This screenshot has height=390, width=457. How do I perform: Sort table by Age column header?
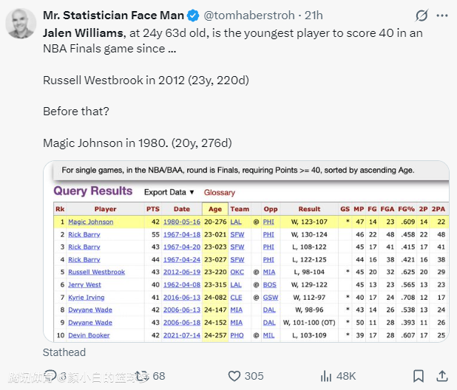[215, 209]
